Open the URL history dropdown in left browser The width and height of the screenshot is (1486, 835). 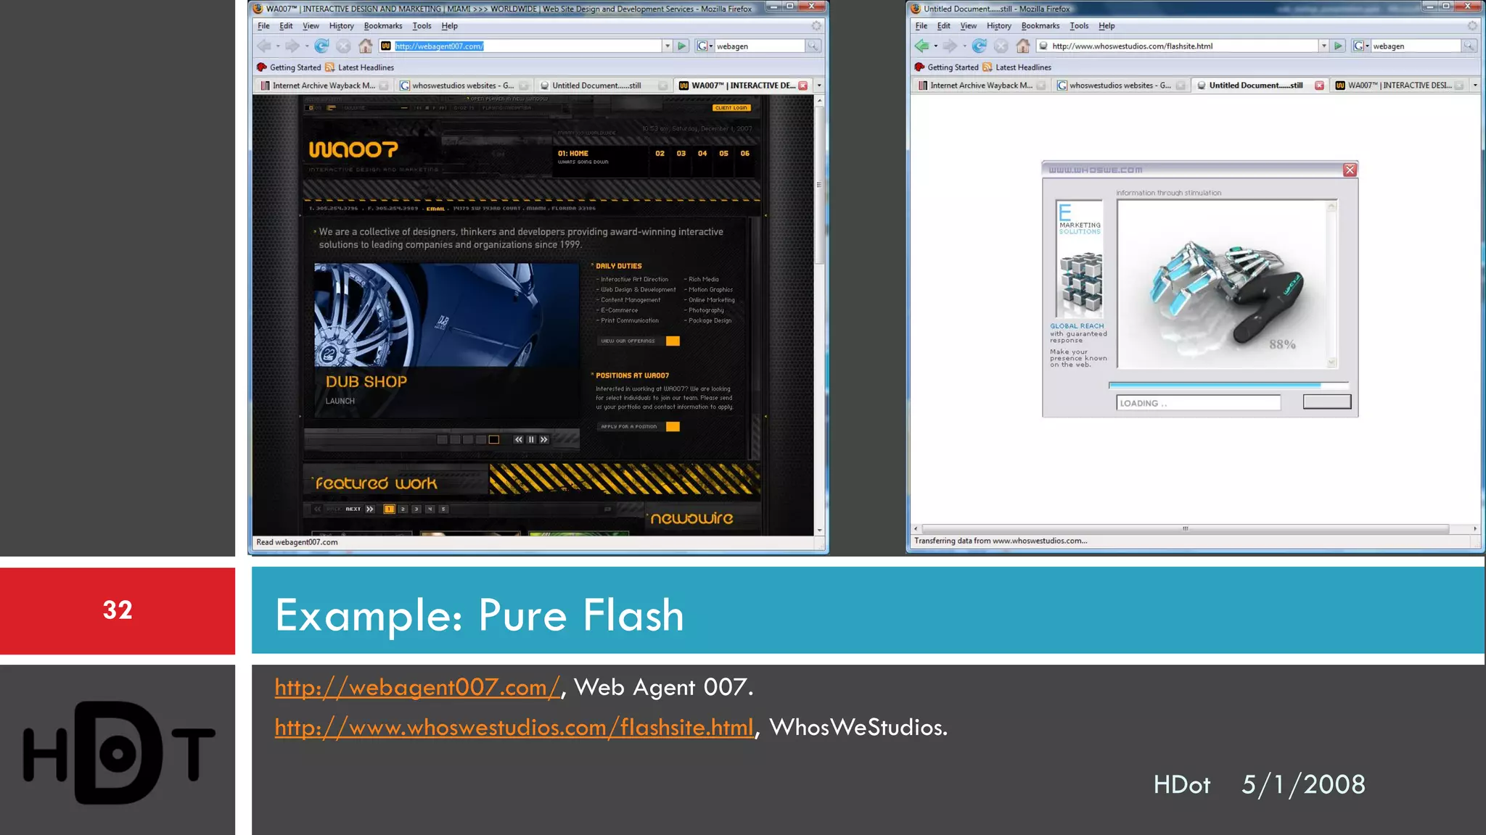(667, 46)
